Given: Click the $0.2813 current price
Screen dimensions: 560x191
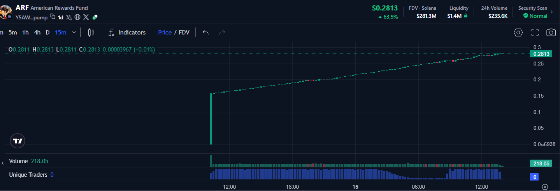Looking at the screenshot, I should pyautogui.click(x=385, y=8).
